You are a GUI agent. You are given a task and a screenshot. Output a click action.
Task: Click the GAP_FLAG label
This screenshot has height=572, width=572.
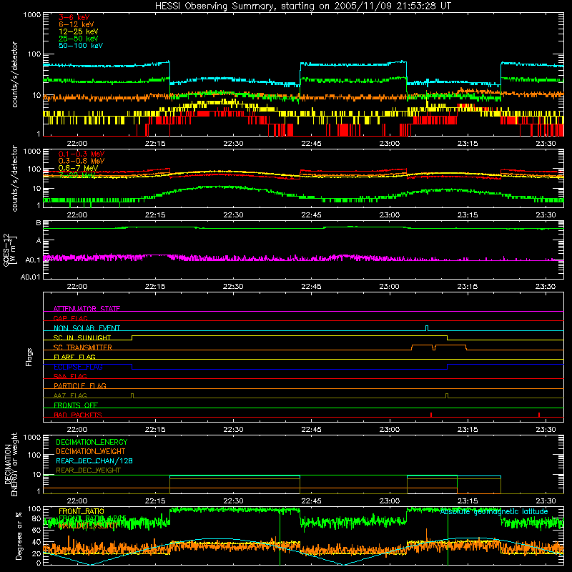(70, 318)
